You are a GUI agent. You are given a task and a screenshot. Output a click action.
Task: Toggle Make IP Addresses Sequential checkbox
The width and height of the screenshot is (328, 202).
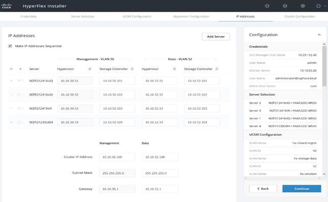[x=10, y=46]
